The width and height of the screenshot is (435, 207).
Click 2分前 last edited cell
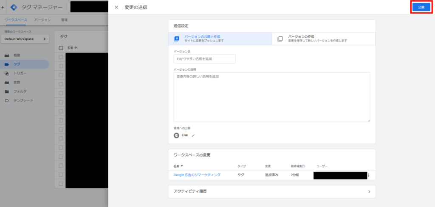[x=295, y=175]
